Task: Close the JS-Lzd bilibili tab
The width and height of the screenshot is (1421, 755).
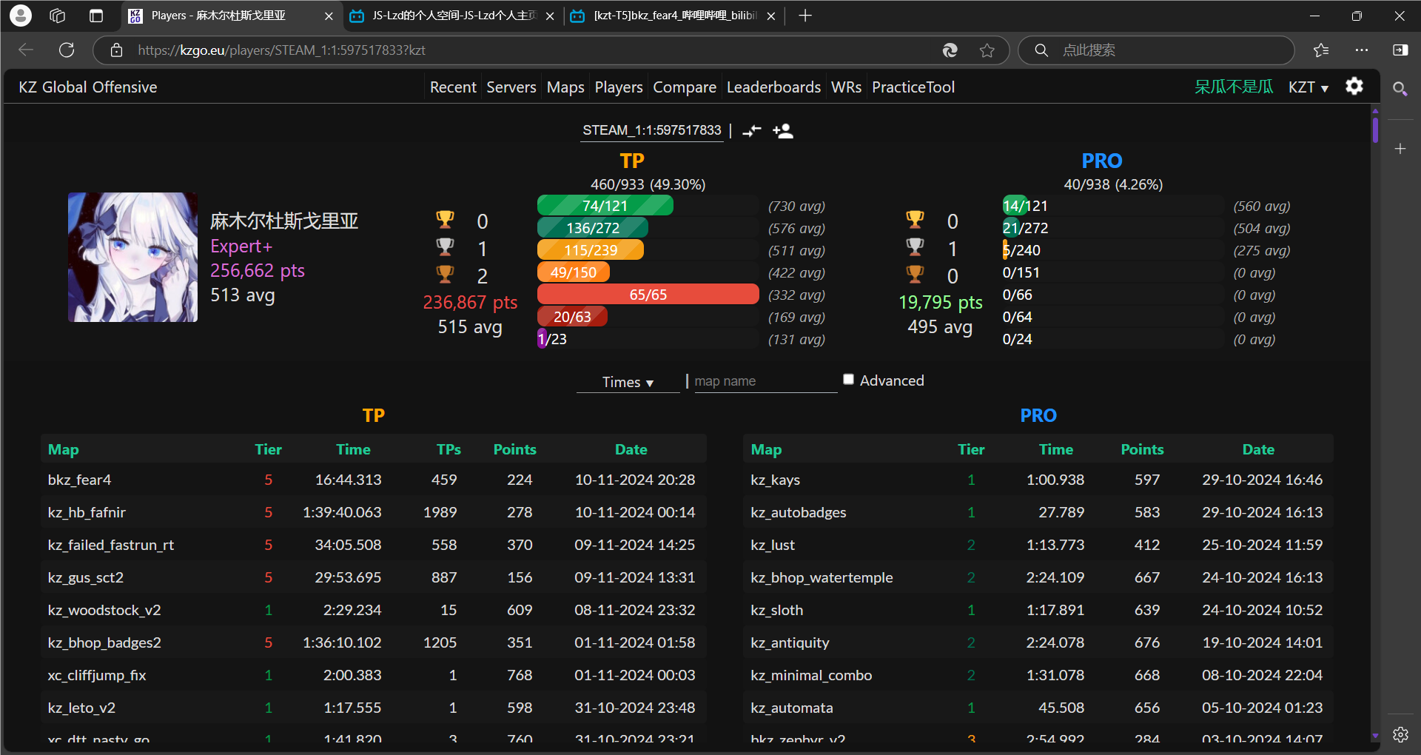Action: [550, 16]
